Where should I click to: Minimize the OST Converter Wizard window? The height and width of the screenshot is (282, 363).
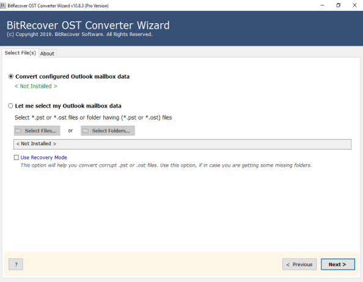(x=322, y=5)
